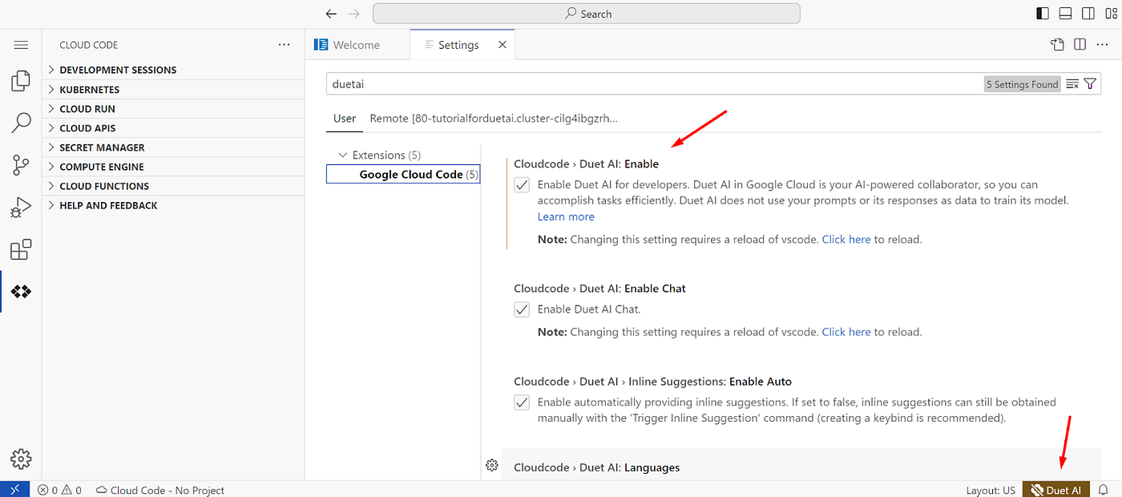The height and width of the screenshot is (497, 1122).
Task: Expand the Cloud Functions section
Action: tap(173, 186)
